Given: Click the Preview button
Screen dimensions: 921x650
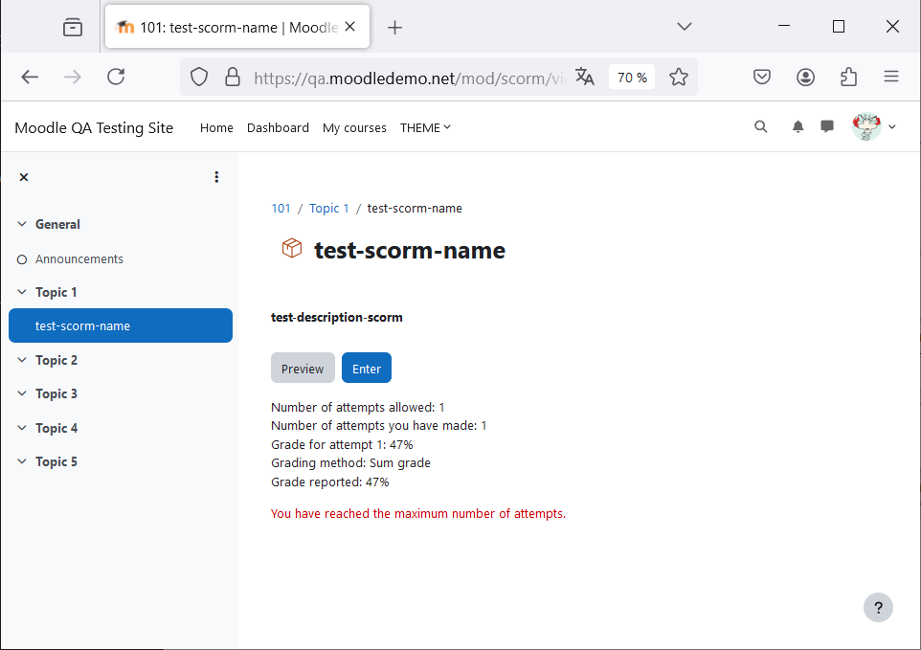Looking at the screenshot, I should click(x=303, y=369).
